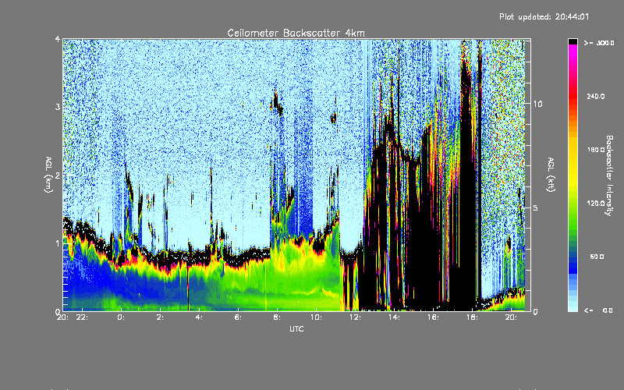Click the ">= 300.0" colorbar maximum label
This screenshot has height=390, width=624.
[x=599, y=43]
